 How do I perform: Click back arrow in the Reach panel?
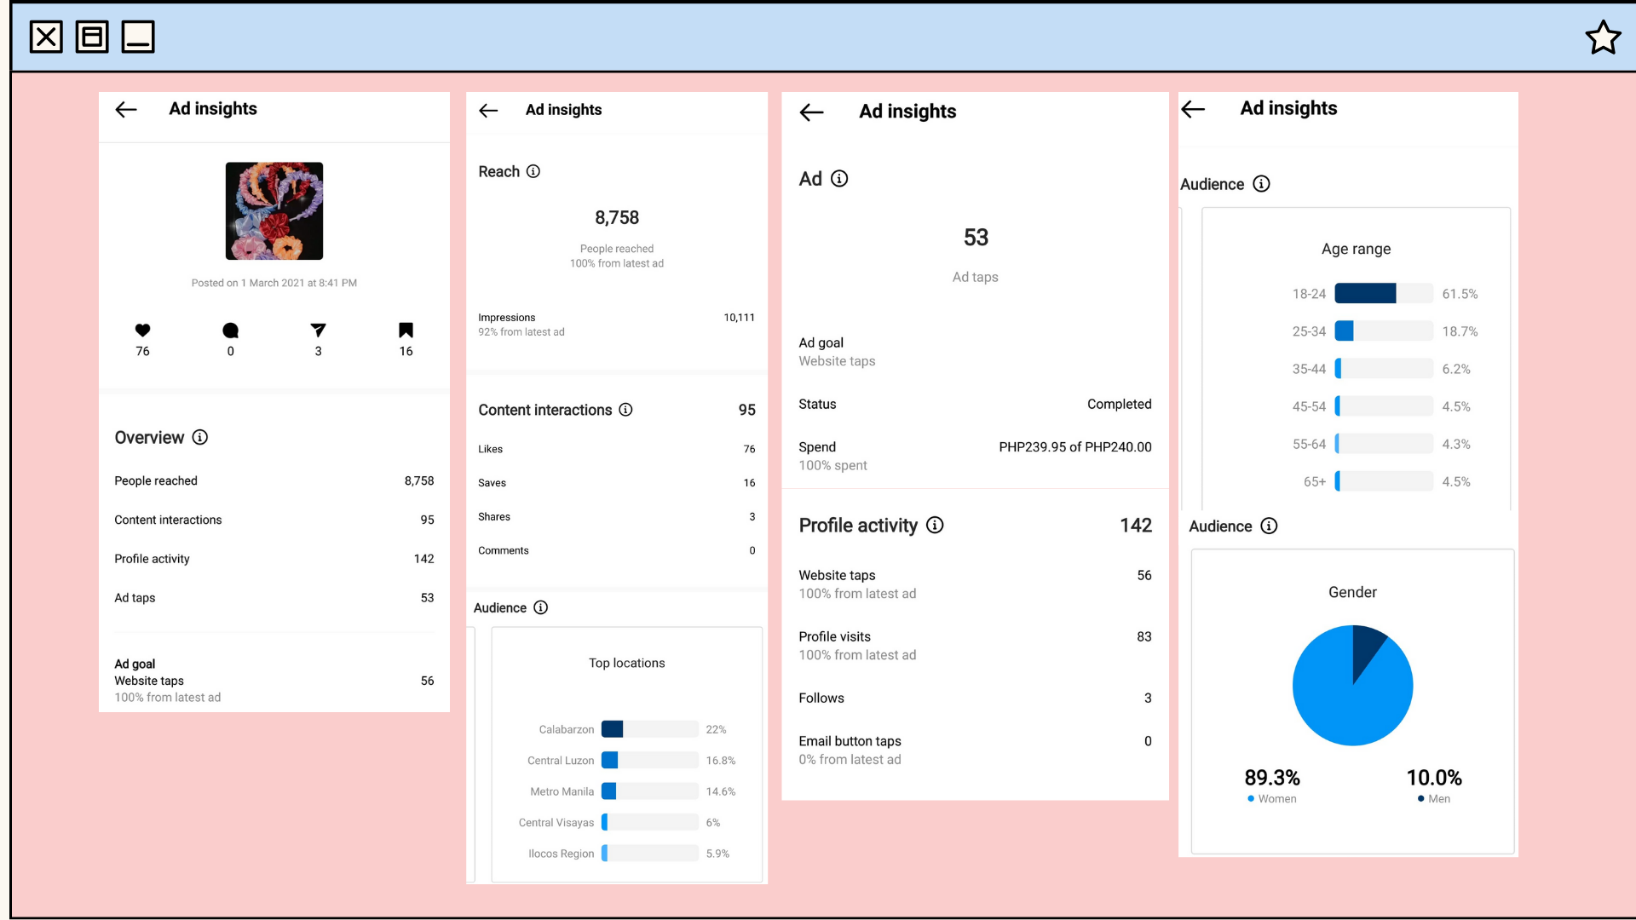tap(488, 111)
